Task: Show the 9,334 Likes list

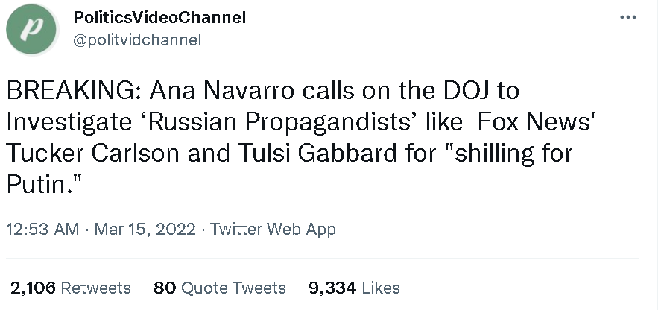Action: (354, 288)
